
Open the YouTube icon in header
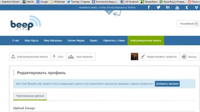point(177,7)
